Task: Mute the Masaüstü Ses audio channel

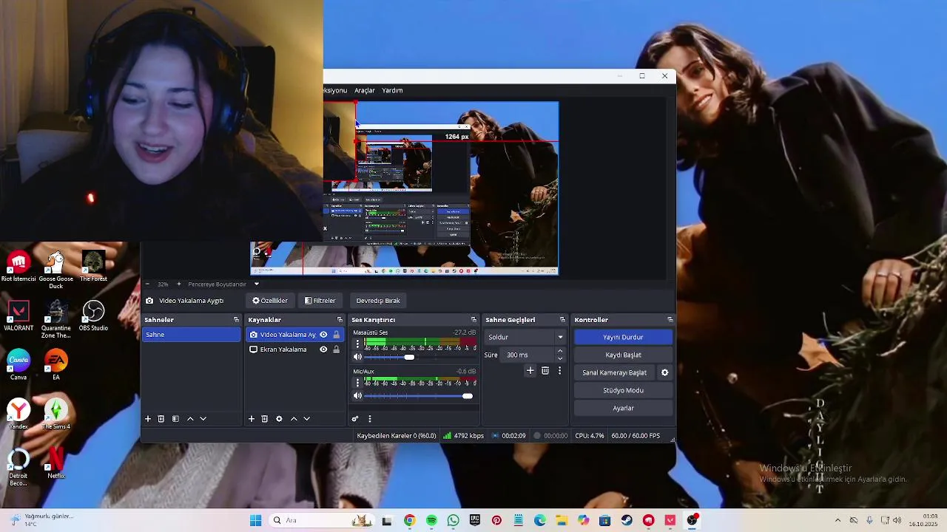Action: (358, 357)
